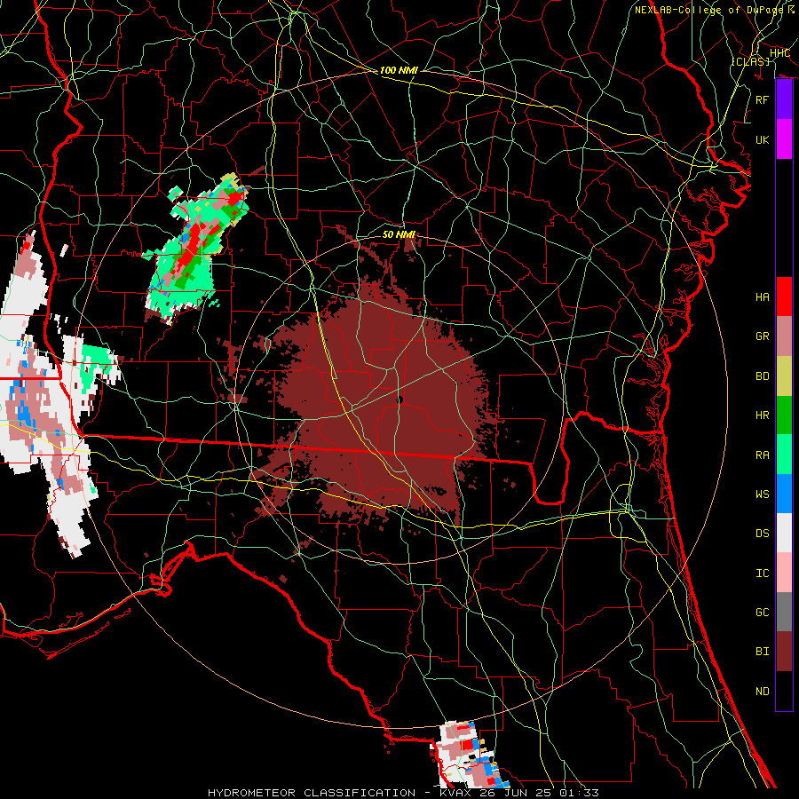Click the 50 NMI range ring label
The height and width of the screenshot is (799, 799).
(399, 235)
